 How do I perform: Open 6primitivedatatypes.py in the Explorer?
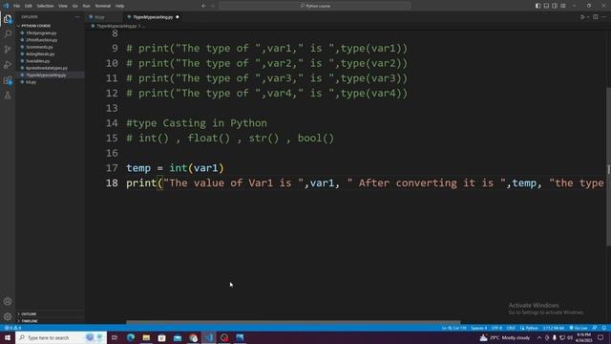(x=47, y=68)
